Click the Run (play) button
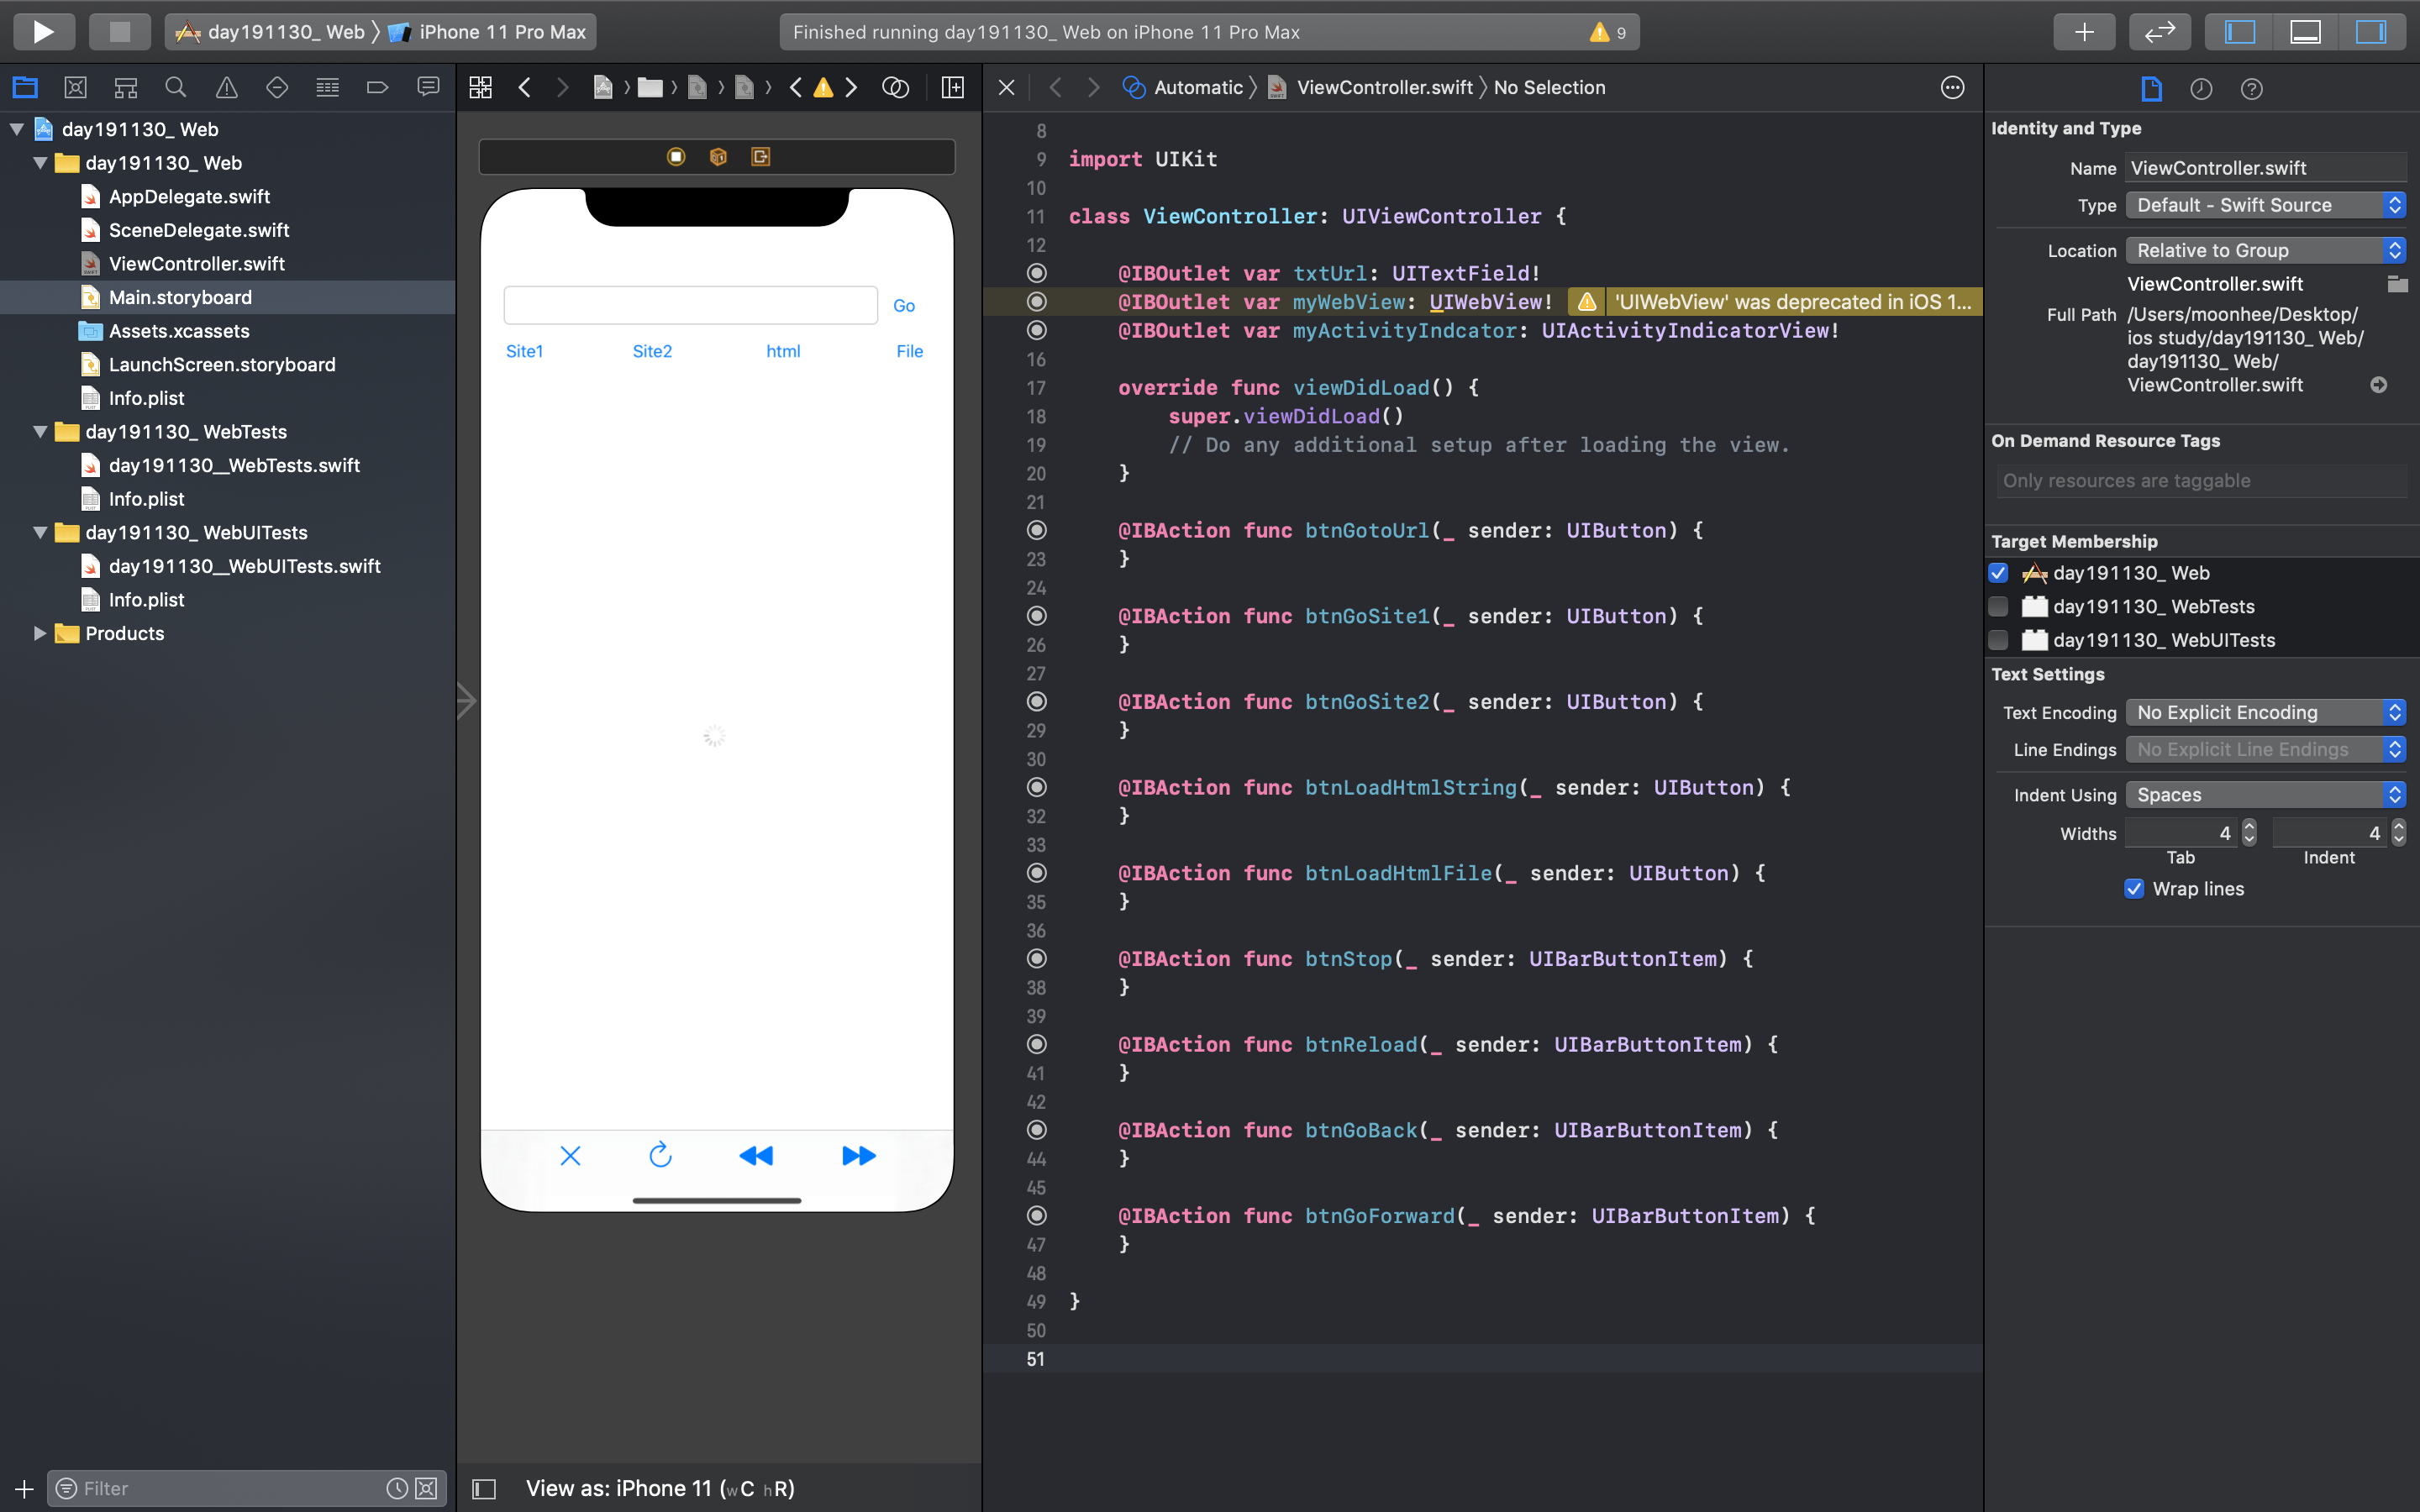Viewport: 2420px width, 1512px height. point(43,31)
